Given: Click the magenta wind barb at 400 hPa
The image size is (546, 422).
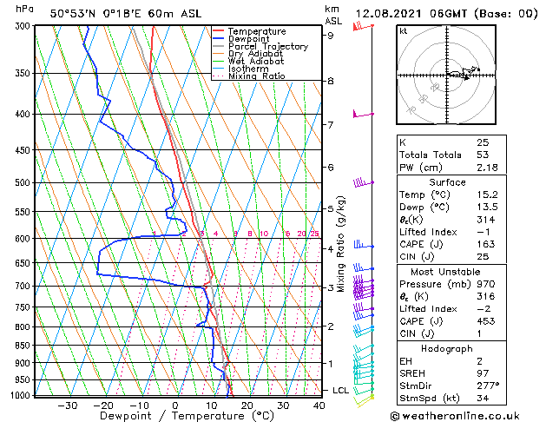Looking at the screenshot, I should [363, 114].
